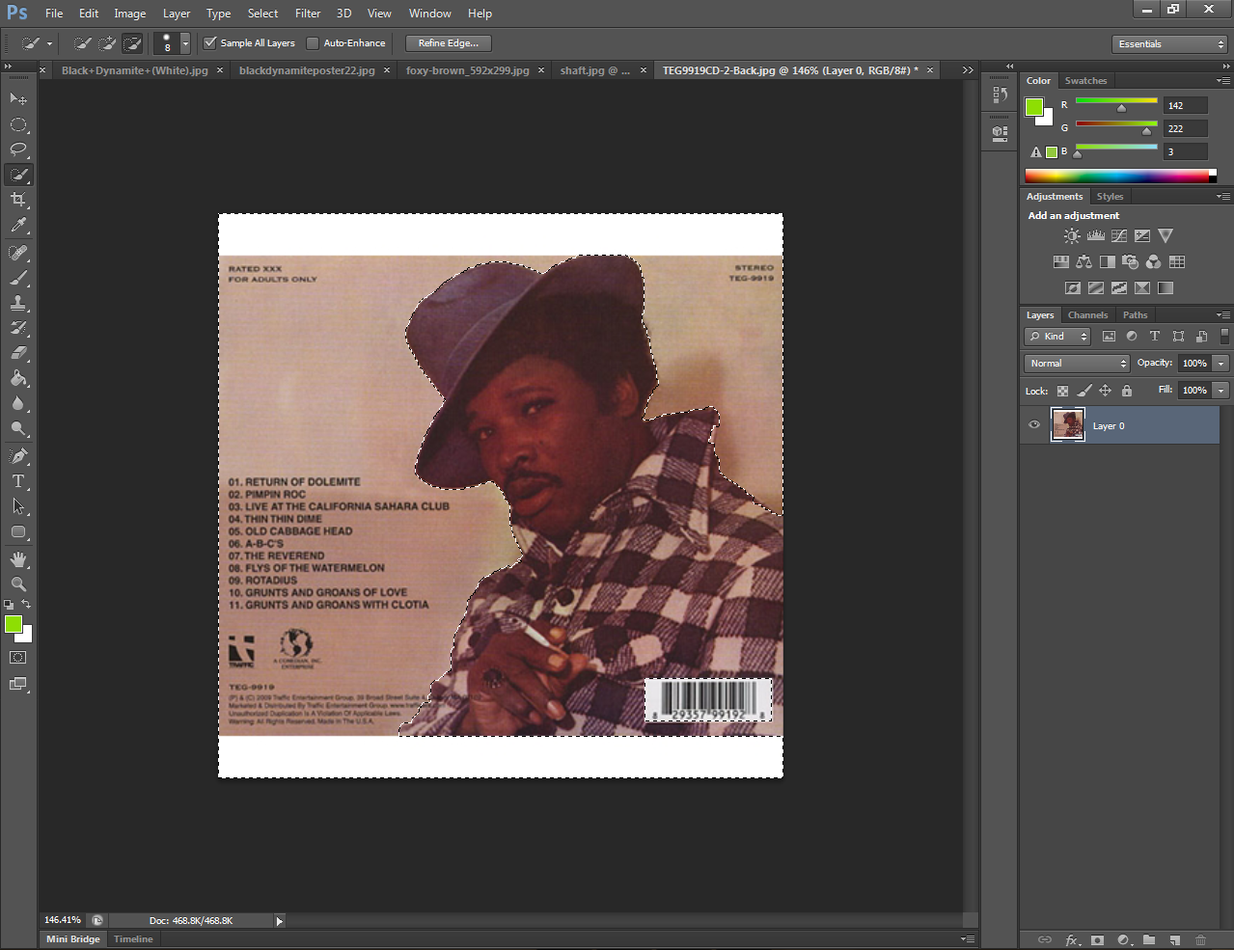This screenshot has width=1234, height=950.
Task: Toggle type layer filter
Action: 1155,337
